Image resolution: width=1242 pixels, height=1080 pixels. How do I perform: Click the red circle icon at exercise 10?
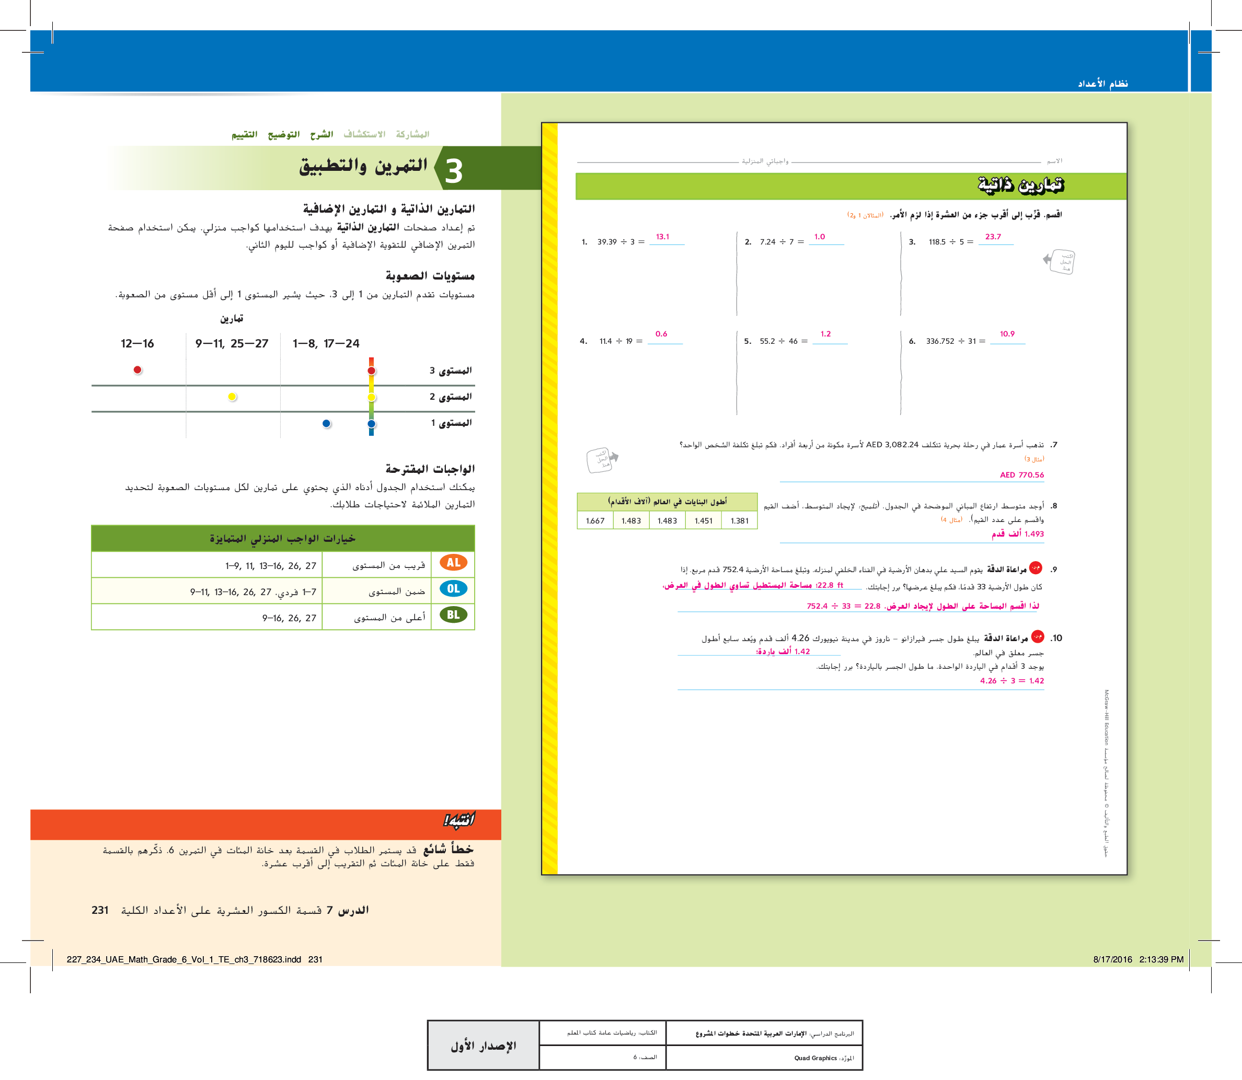click(1037, 636)
